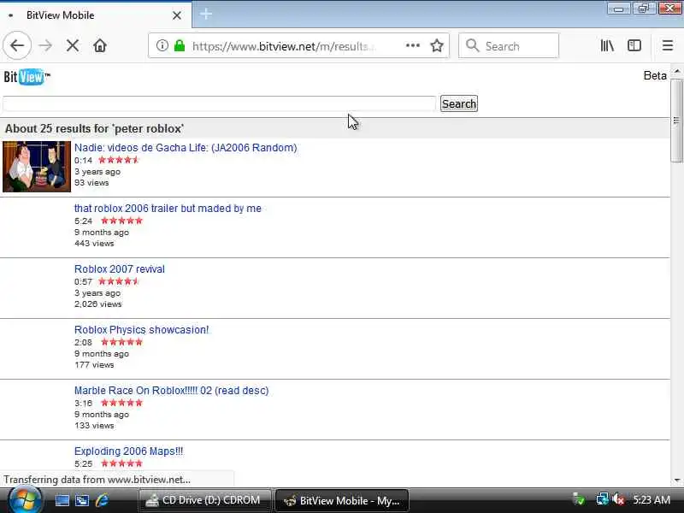Screen dimensions: 684x513
Task: Click the Switch between windows quick launch icon
Action: point(82,500)
